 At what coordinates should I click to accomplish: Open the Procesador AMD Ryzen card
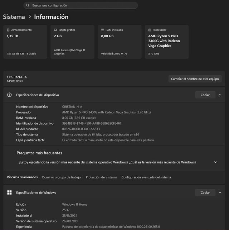[x=167, y=42]
